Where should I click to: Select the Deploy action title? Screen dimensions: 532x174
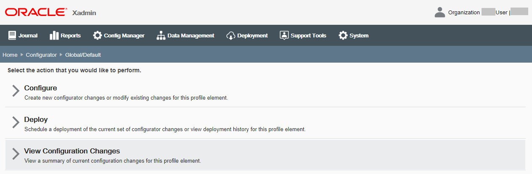click(x=36, y=119)
